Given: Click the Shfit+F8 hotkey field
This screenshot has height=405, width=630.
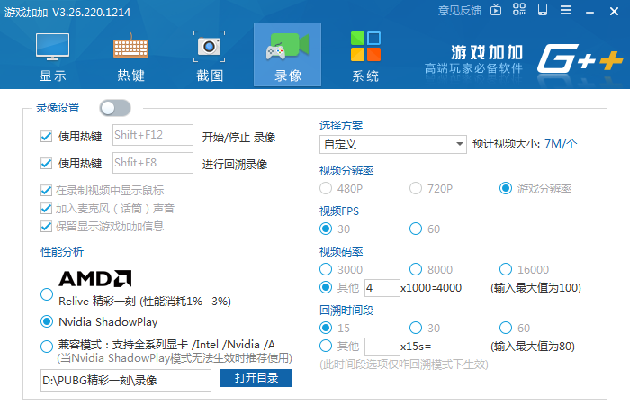Looking at the screenshot, I should [153, 163].
